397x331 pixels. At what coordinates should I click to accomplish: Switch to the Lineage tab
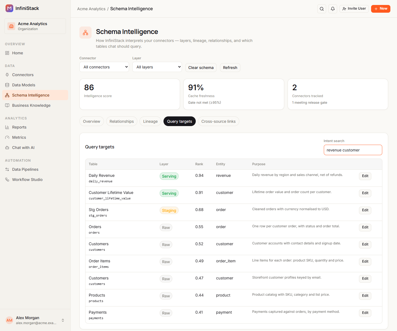(150, 121)
